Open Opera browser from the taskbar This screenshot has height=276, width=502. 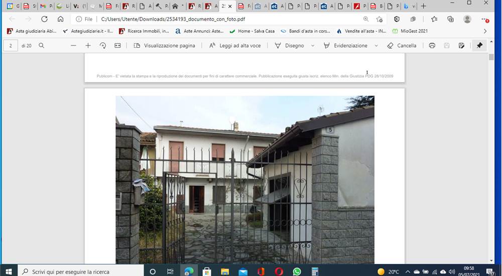tap(279, 271)
